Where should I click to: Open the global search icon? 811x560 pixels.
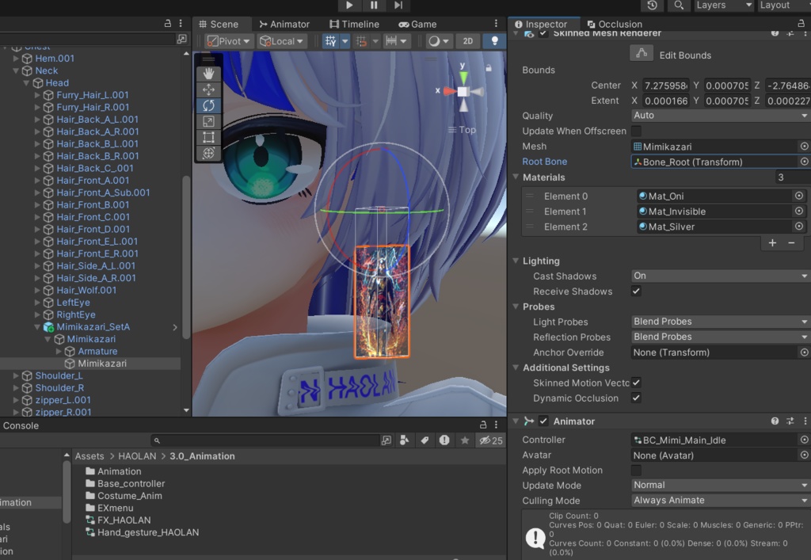point(679,6)
